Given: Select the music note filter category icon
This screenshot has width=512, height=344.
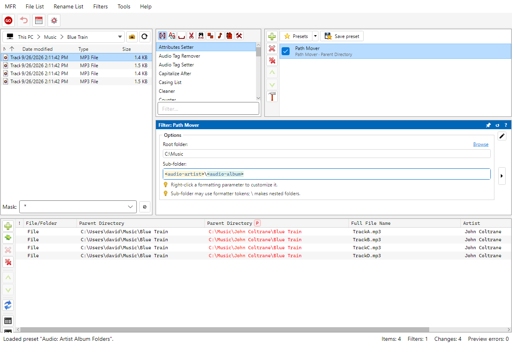Looking at the screenshot, I should (x=220, y=36).
